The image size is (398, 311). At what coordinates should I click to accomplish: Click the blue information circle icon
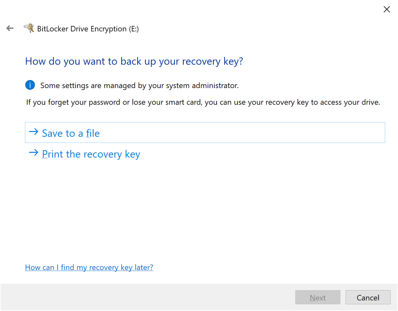pos(30,85)
